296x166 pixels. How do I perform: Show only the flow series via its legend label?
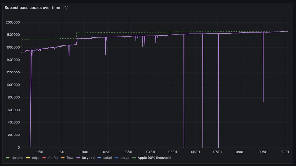pos(70,158)
